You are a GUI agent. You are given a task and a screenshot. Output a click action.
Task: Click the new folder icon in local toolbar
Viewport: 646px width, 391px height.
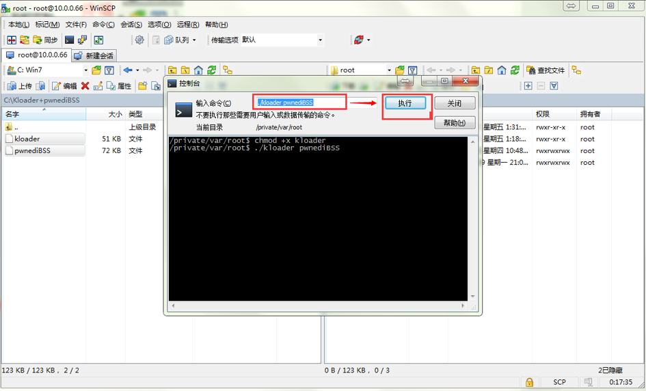click(143, 85)
